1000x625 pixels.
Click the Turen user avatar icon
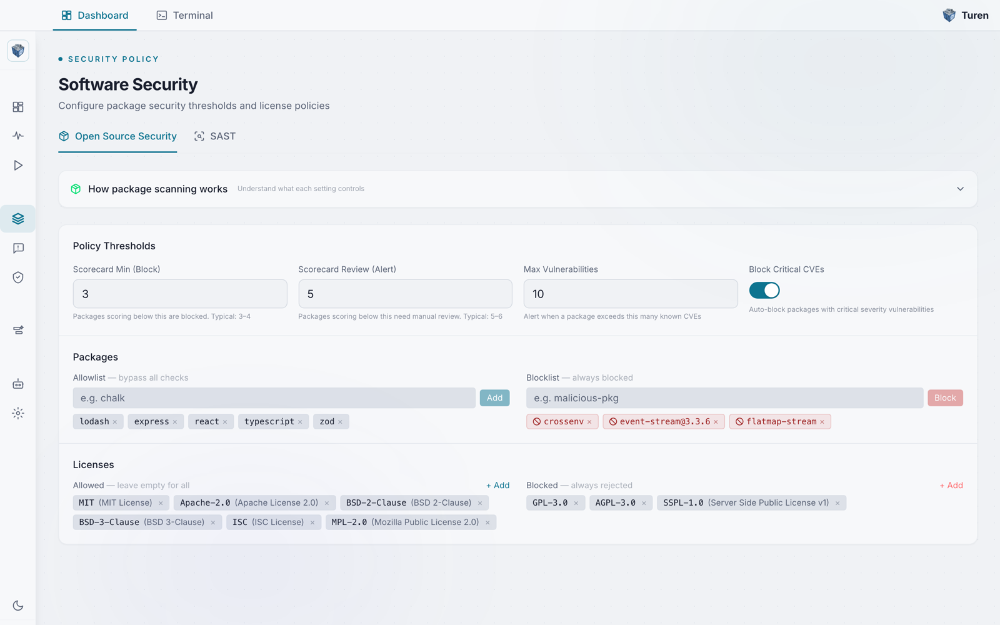point(949,16)
